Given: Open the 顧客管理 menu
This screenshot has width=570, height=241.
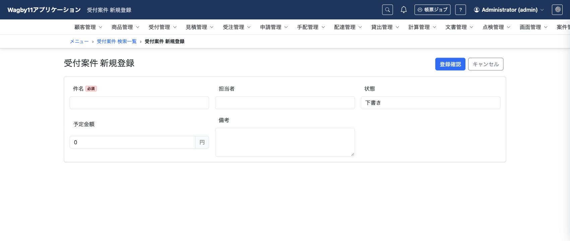Looking at the screenshot, I should point(88,27).
